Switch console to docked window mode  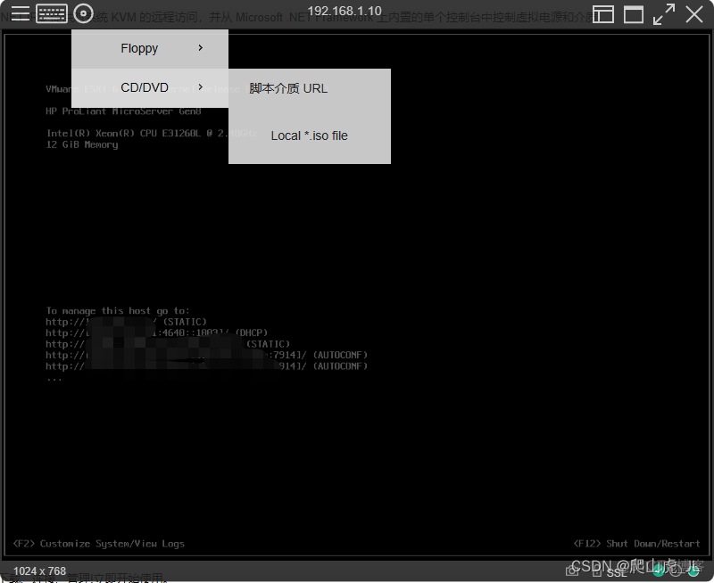pyautogui.click(x=603, y=14)
